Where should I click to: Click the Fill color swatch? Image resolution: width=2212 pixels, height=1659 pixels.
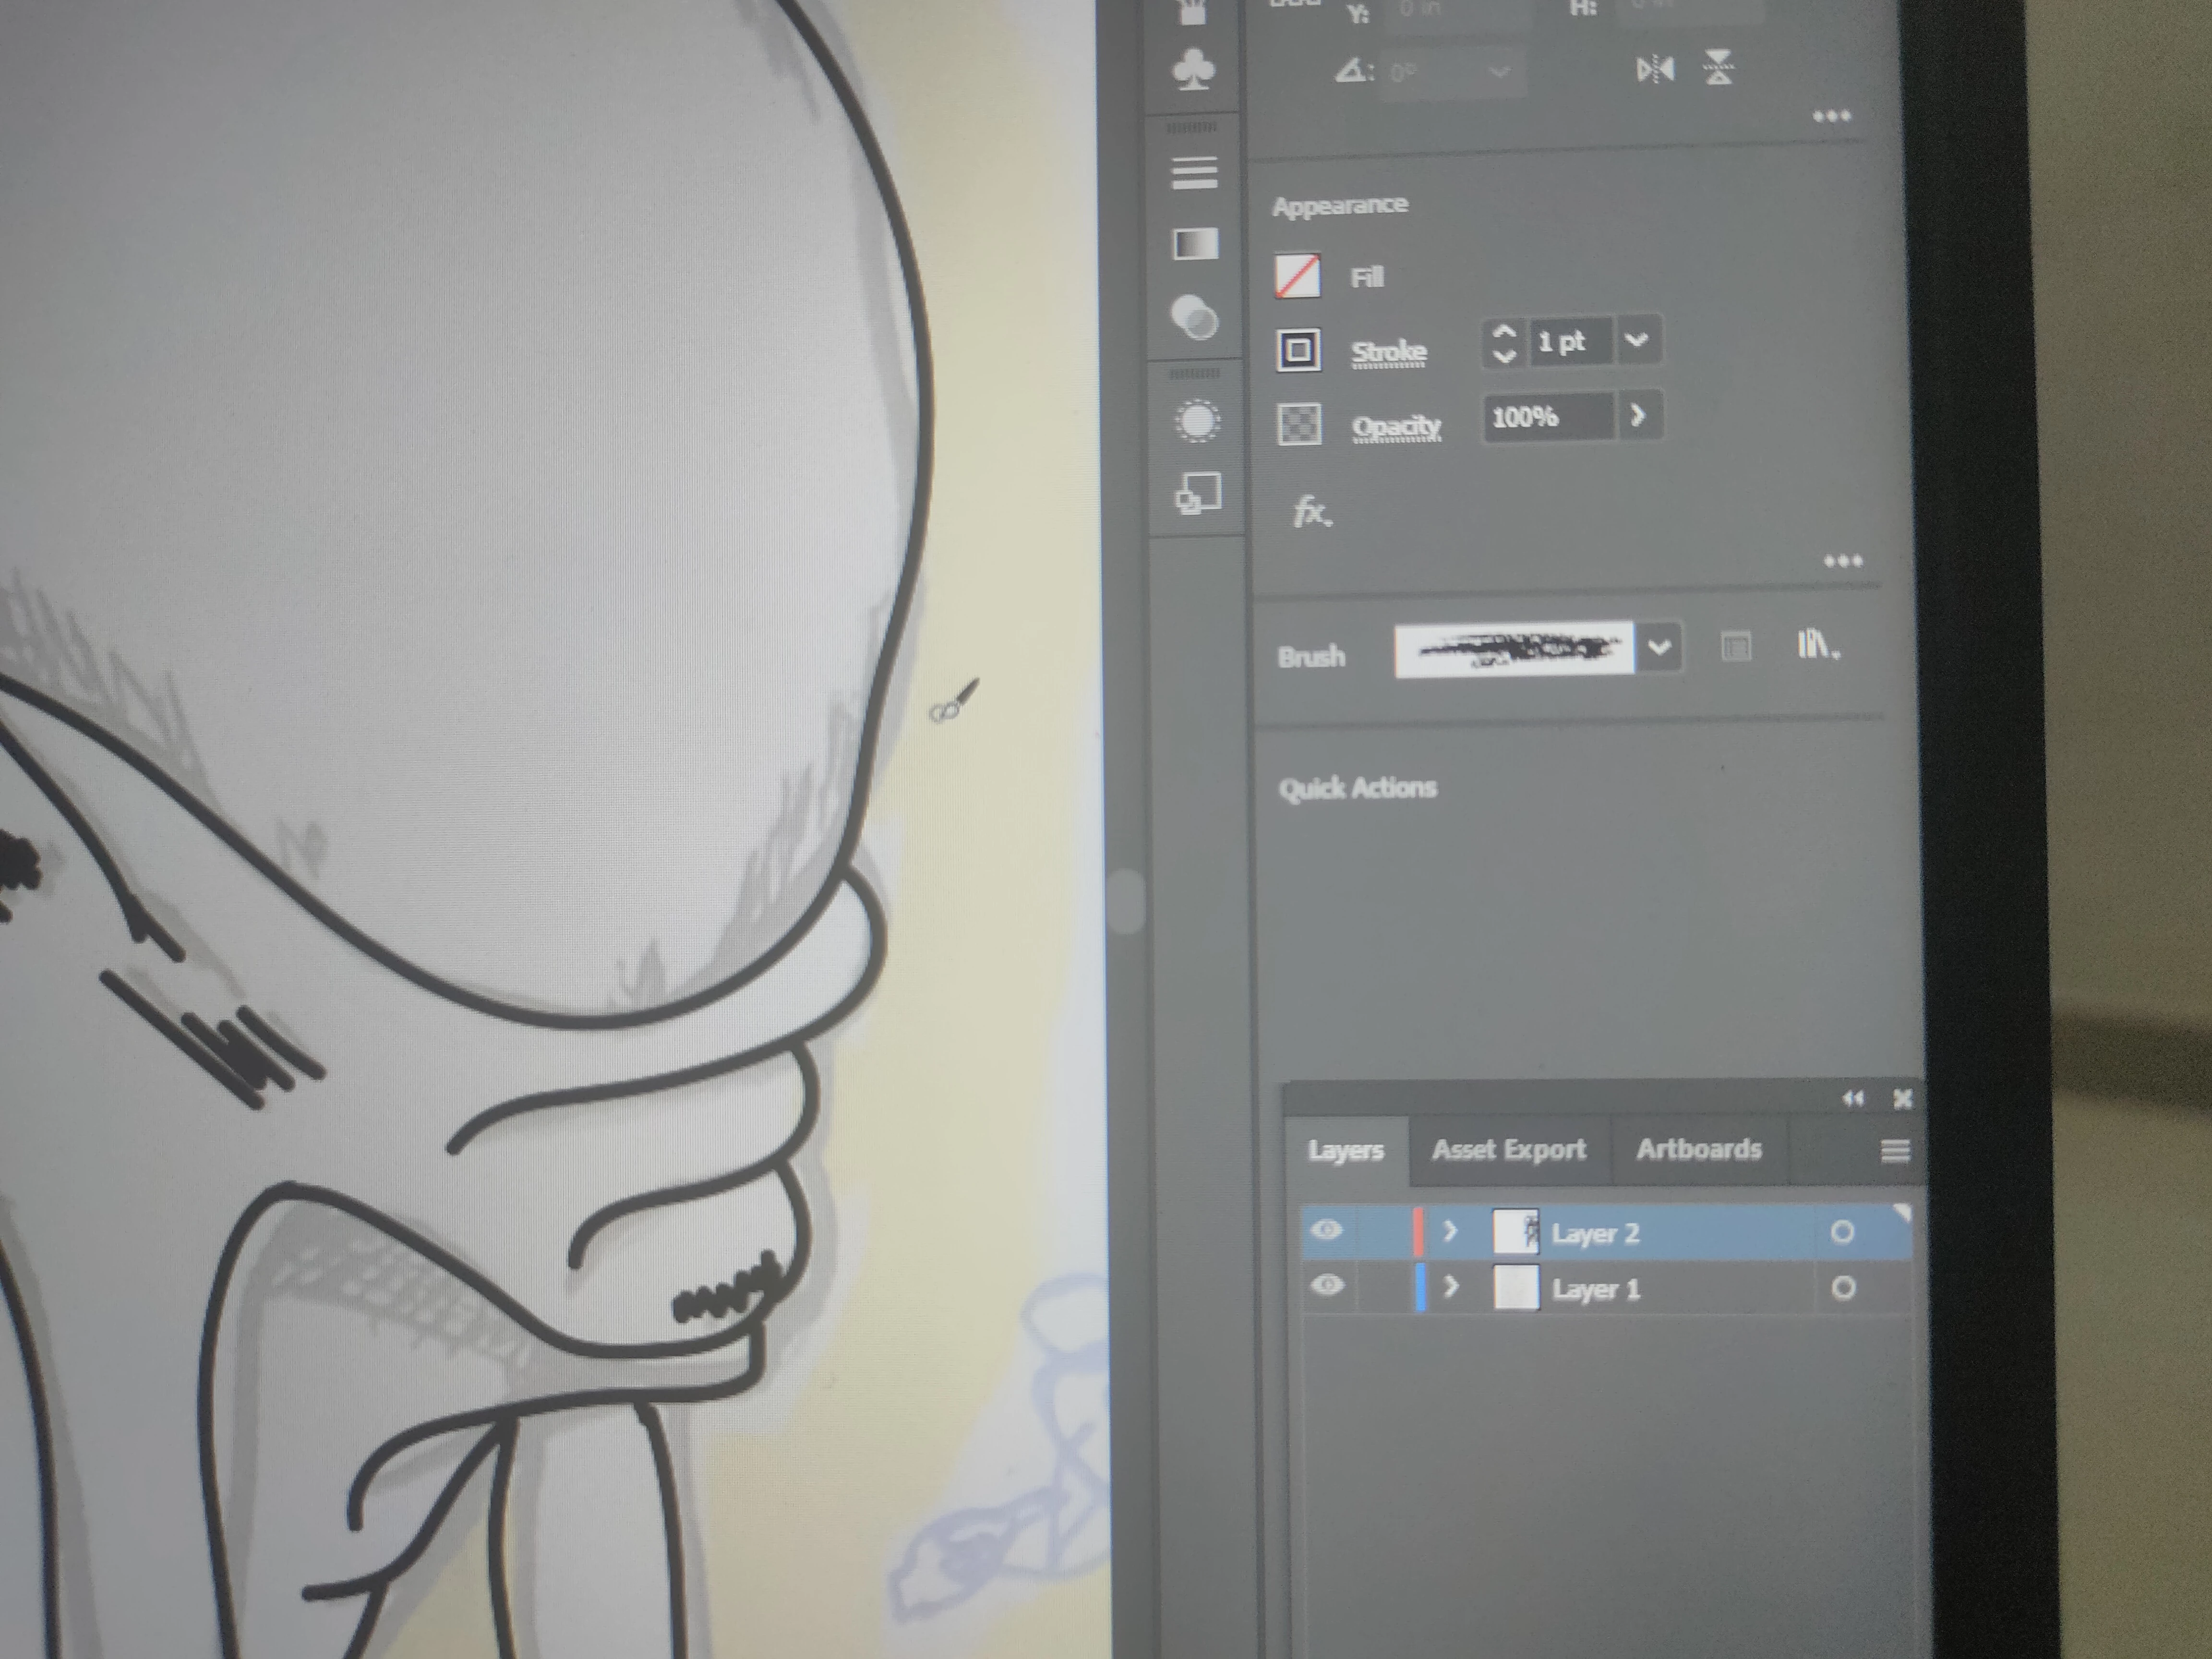click(1298, 276)
